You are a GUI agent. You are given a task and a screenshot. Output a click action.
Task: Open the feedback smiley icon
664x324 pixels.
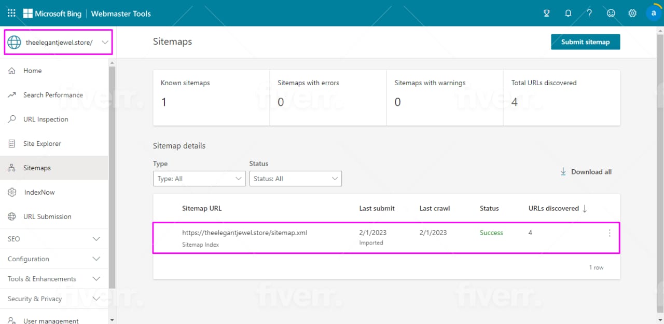click(x=611, y=14)
